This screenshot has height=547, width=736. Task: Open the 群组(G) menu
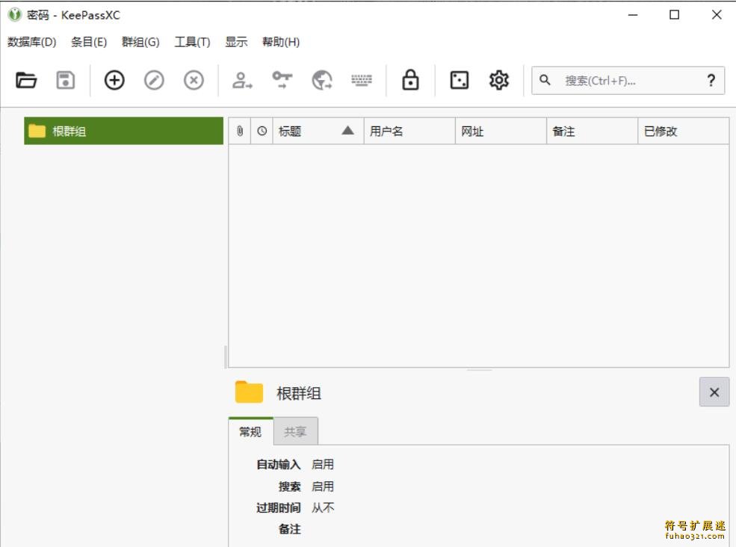(x=140, y=42)
